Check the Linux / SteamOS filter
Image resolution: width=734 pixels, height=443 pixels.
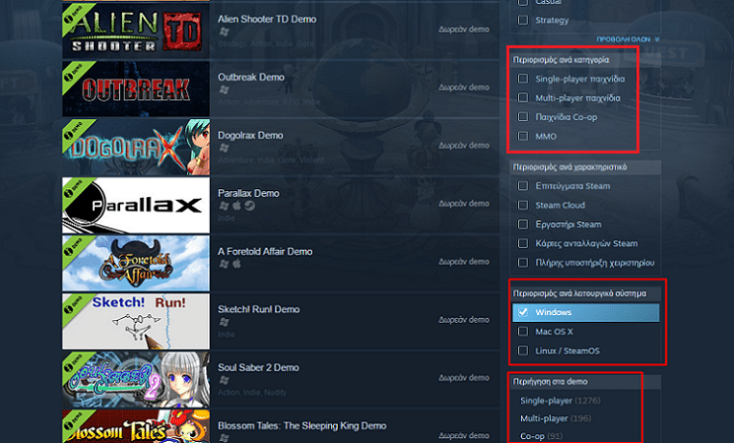coord(523,350)
